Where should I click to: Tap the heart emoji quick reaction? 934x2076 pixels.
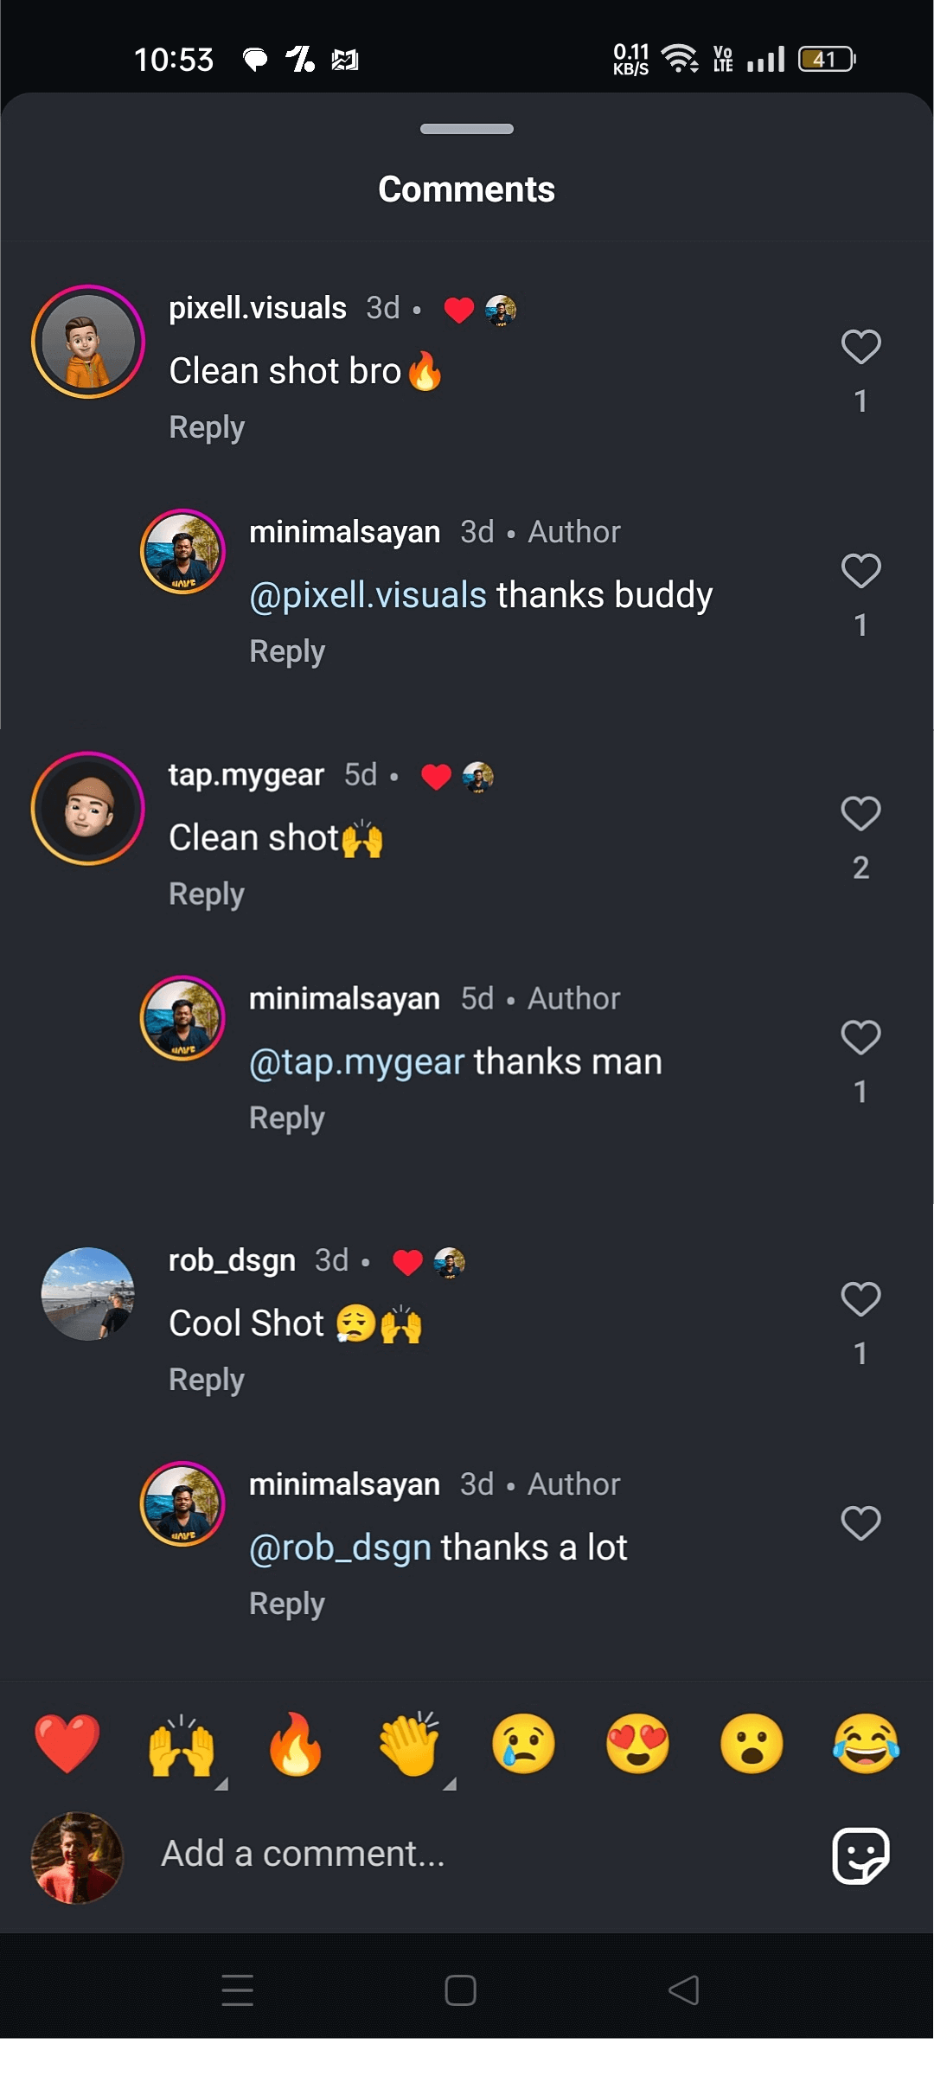click(67, 1742)
